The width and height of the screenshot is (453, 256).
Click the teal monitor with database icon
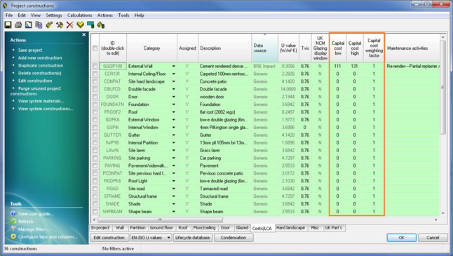point(90,25)
